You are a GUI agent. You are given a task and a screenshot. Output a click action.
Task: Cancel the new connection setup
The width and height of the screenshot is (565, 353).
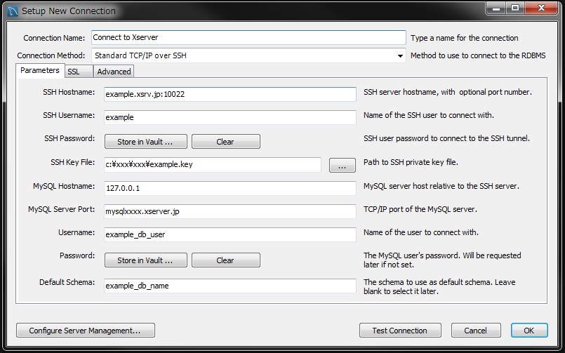(476, 331)
